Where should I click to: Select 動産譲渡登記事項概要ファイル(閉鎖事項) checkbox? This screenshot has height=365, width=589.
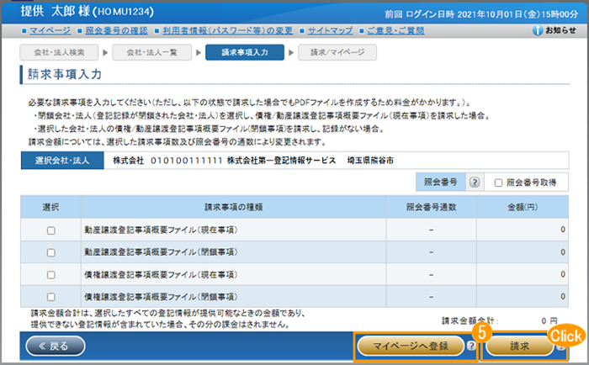tap(51, 252)
